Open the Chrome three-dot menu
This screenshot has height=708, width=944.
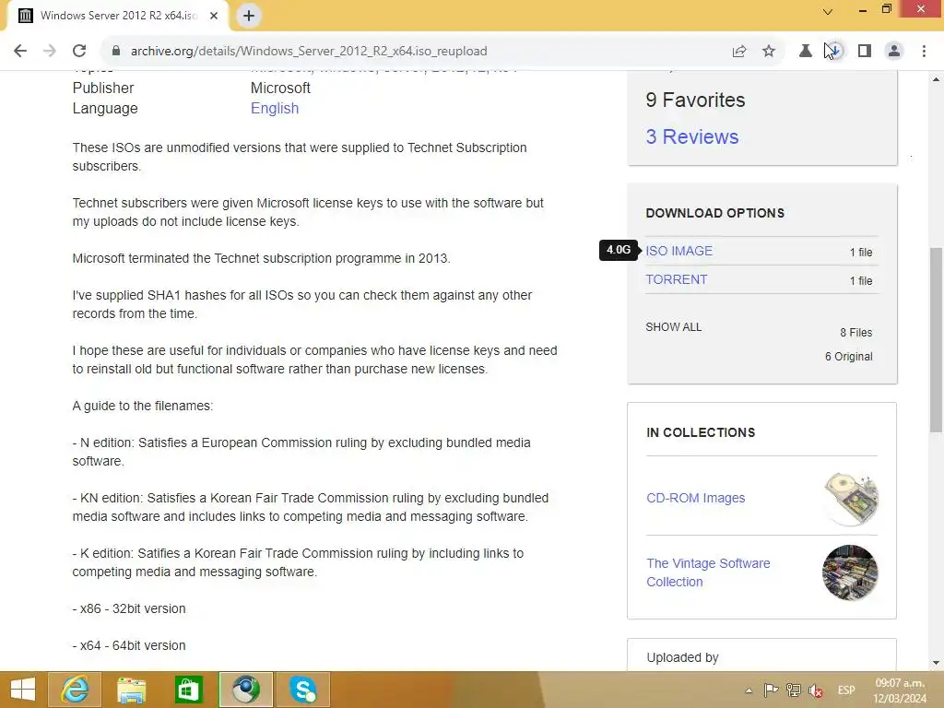[924, 52]
